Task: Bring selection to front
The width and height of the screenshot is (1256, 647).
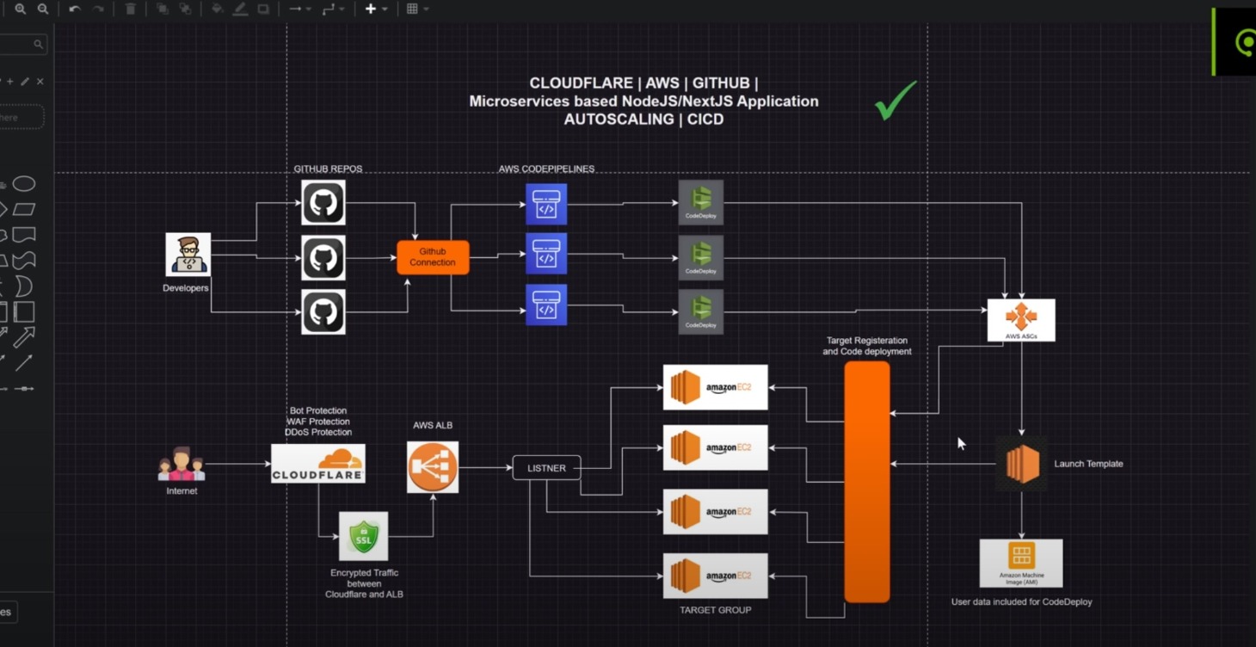Action: tap(162, 9)
